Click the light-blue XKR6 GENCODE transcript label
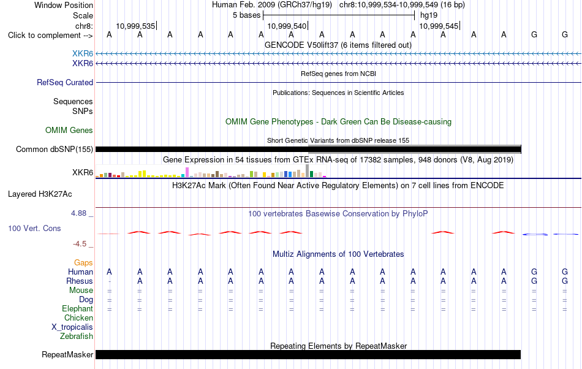 (x=83, y=54)
